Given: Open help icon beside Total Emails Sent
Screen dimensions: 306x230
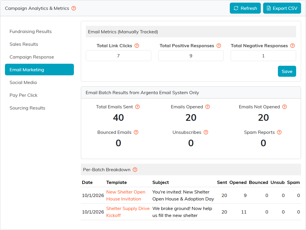Looking at the screenshot, I should point(137,107).
